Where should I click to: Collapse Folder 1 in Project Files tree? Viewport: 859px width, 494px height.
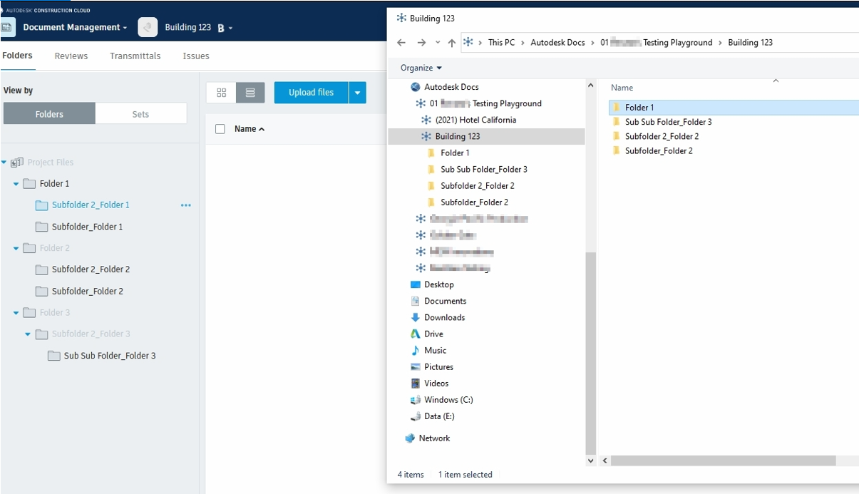(x=16, y=183)
